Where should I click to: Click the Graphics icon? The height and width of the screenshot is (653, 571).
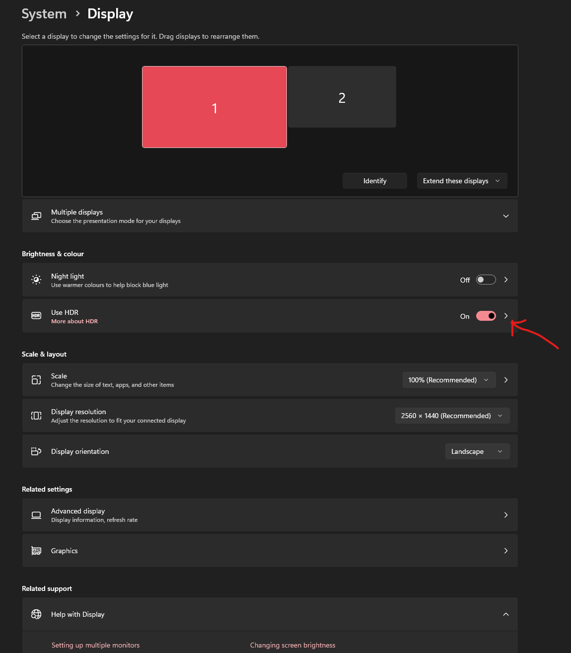(36, 551)
